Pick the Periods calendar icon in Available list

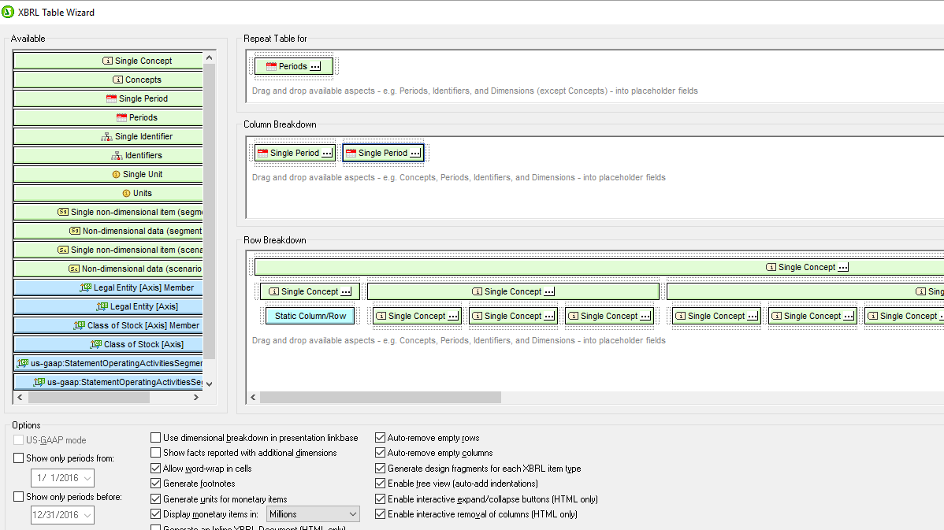tap(121, 117)
